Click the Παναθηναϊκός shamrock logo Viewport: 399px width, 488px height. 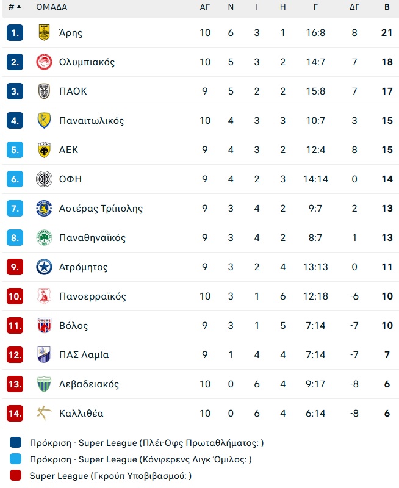tap(44, 237)
